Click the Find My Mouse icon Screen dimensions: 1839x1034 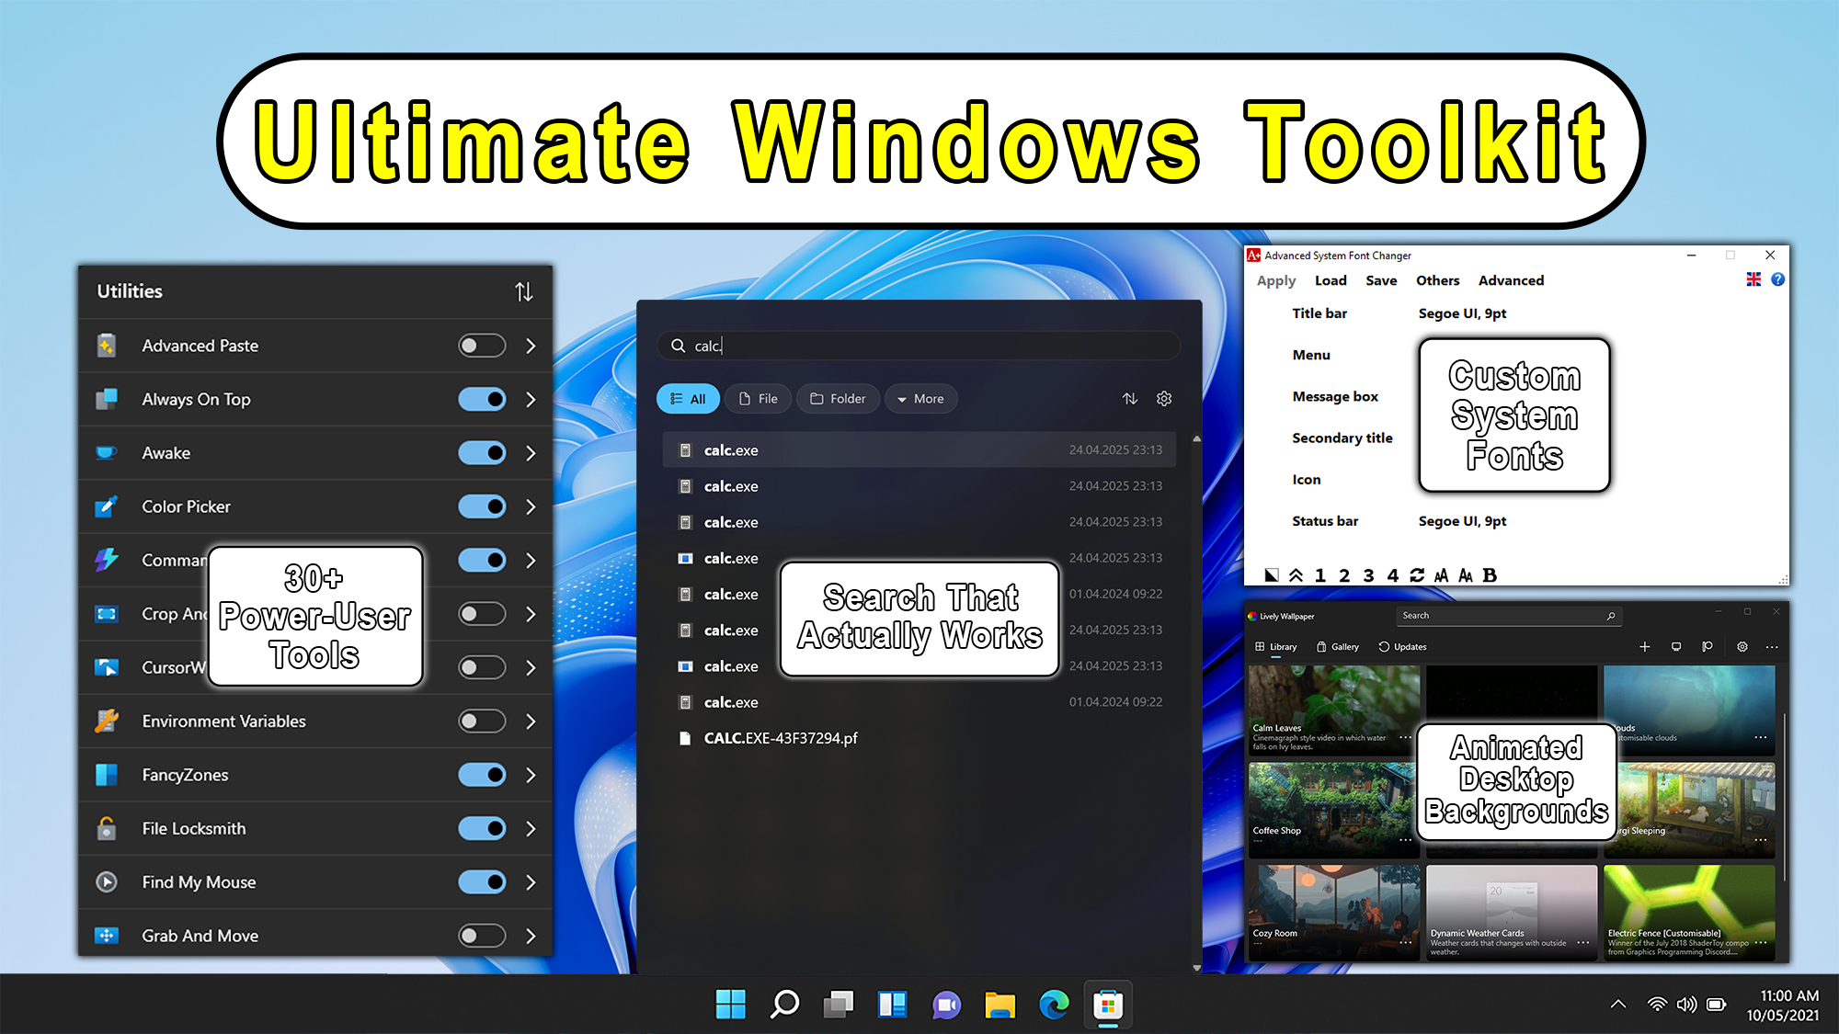click(x=107, y=882)
